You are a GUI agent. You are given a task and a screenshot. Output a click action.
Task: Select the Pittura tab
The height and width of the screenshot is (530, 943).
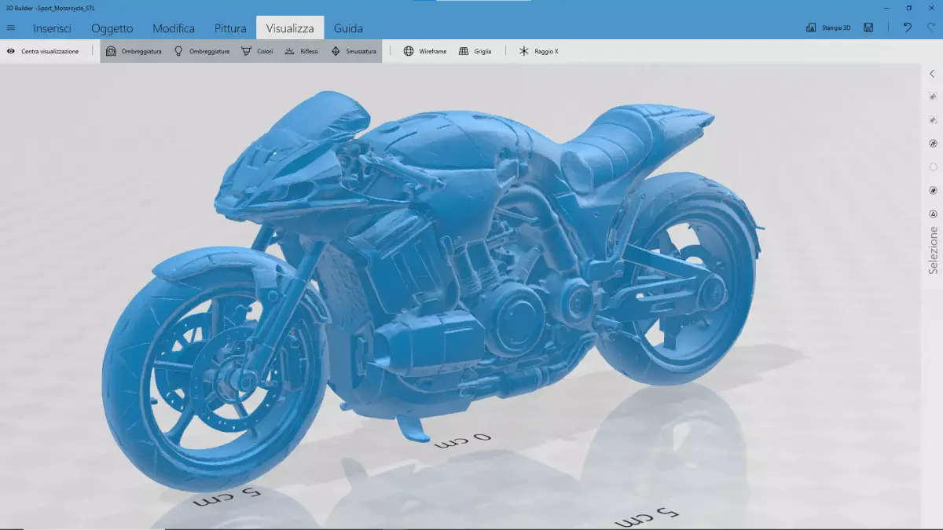(x=230, y=28)
